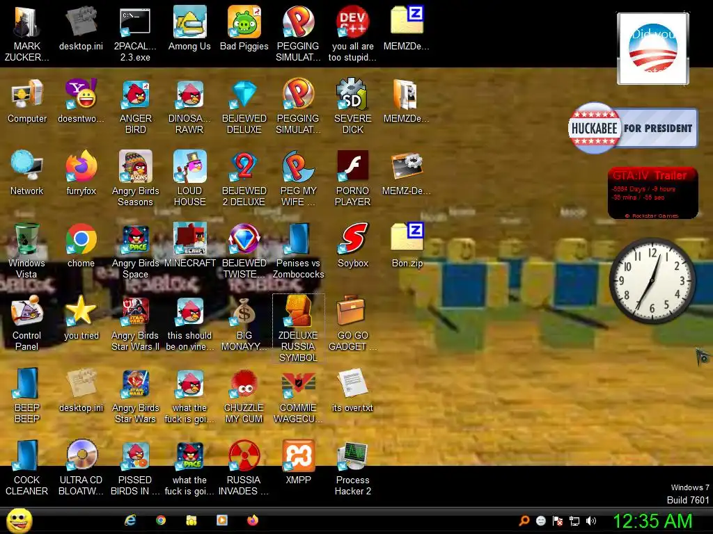Screen dimensions: 713x534
Task: Click the smiley Start button
Action: [19, 520]
